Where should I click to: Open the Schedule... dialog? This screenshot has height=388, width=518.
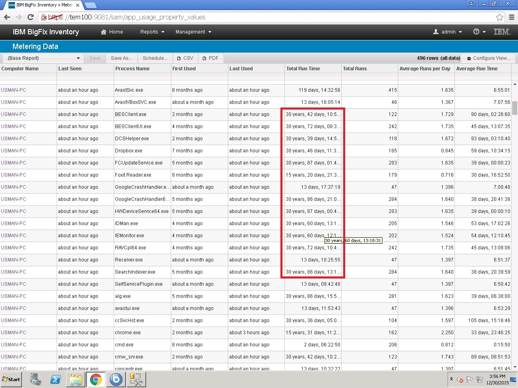coord(155,58)
